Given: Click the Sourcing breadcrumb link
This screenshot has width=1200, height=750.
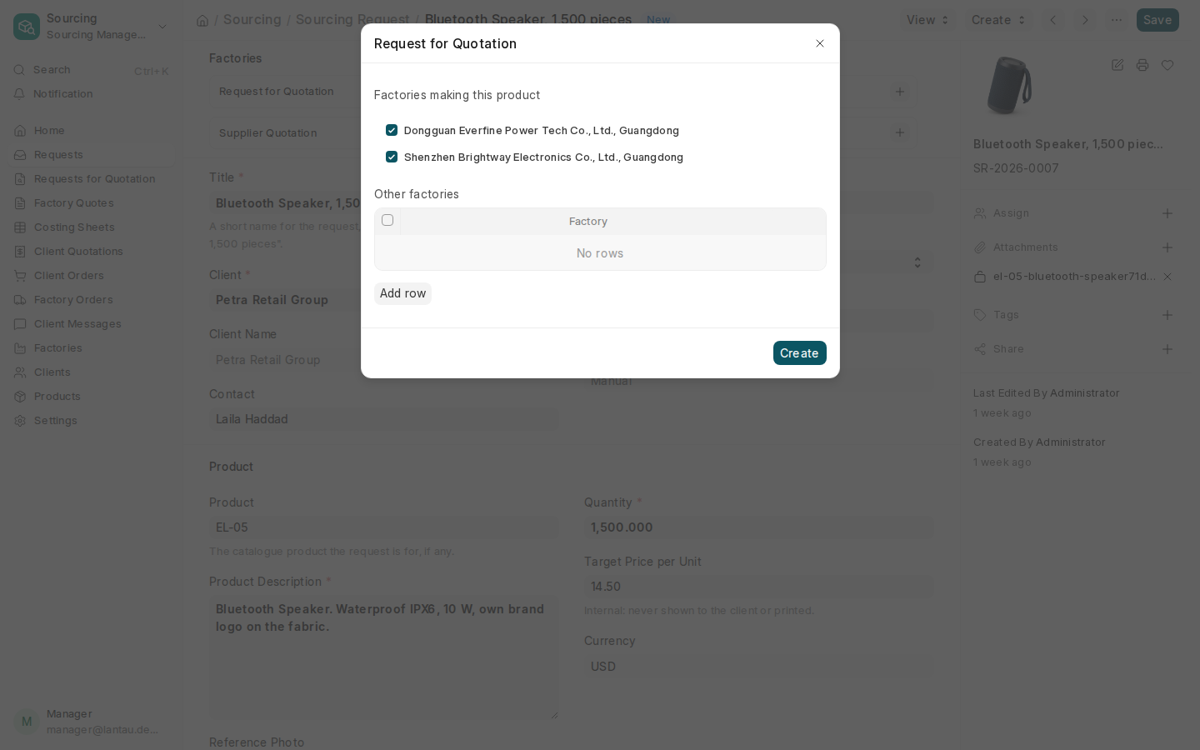Looking at the screenshot, I should click(x=252, y=20).
